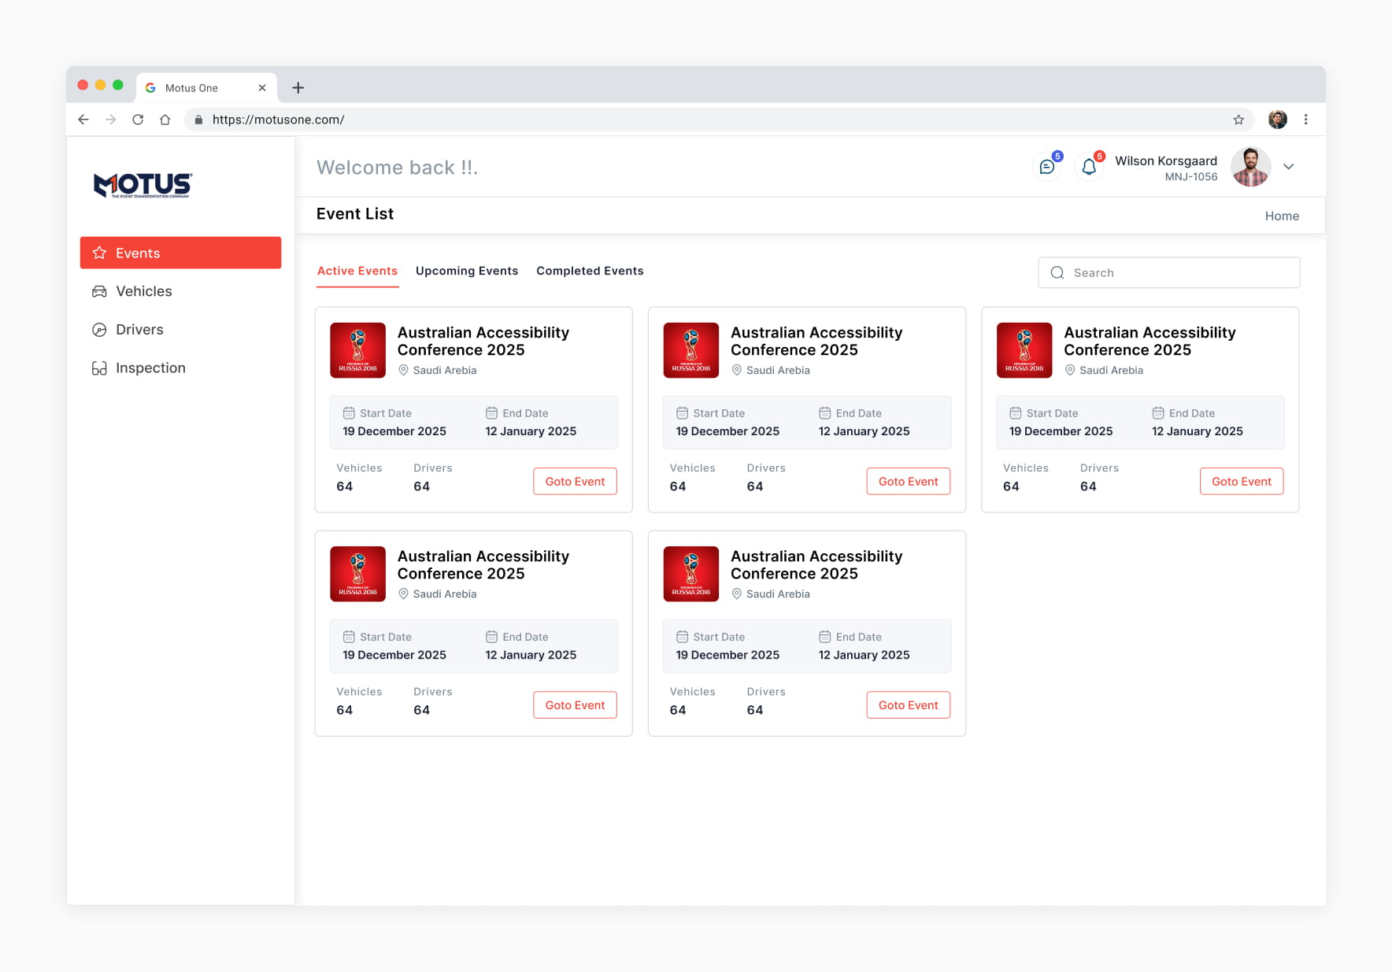The image size is (1392, 972).
Task: Open the notifications bell
Action: [1089, 167]
